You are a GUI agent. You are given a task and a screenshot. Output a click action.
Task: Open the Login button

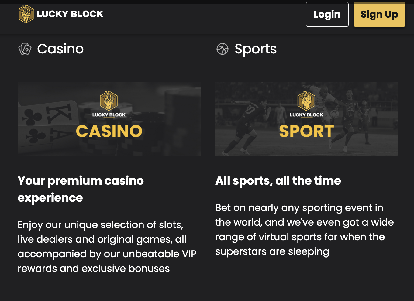327,14
